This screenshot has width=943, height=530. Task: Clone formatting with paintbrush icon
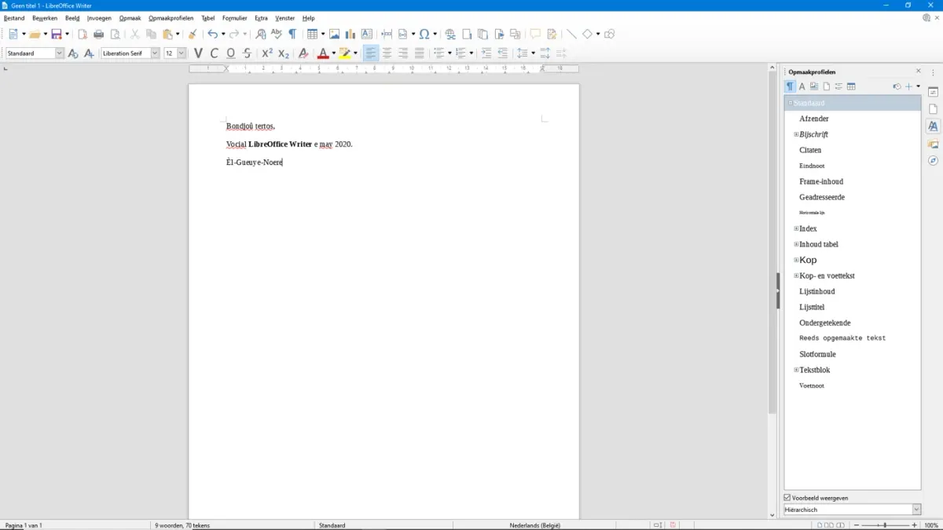coord(193,34)
